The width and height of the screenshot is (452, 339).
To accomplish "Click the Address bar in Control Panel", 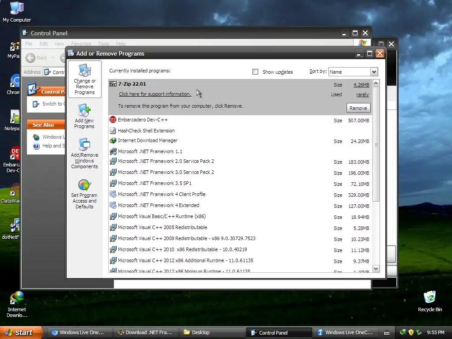I will pyautogui.click(x=54, y=72).
